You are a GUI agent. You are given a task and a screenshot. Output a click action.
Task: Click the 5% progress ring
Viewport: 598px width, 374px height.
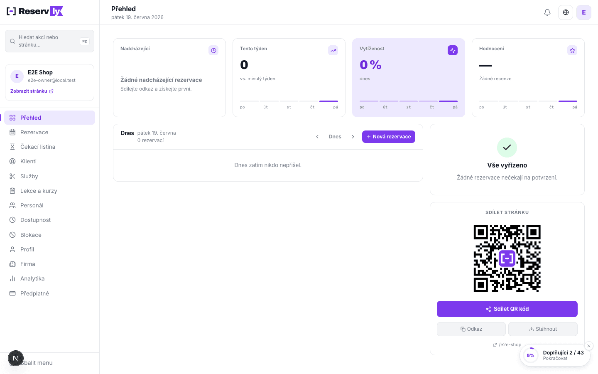tap(531, 355)
